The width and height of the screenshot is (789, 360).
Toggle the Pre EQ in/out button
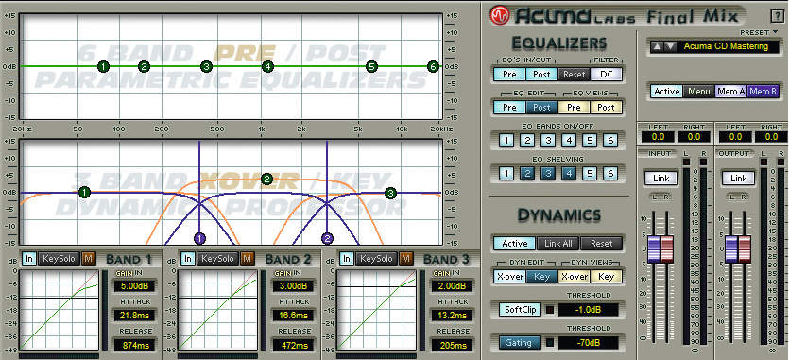pyautogui.click(x=509, y=74)
